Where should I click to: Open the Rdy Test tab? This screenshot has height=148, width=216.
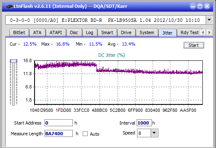pyautogui.click(x=190, y=32)
